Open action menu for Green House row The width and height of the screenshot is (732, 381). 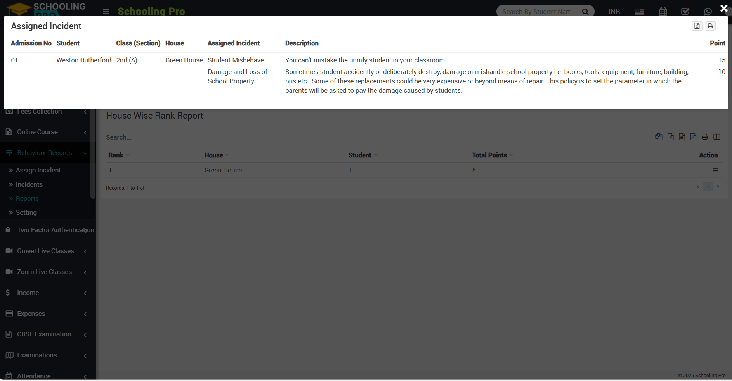coord(715,171)
